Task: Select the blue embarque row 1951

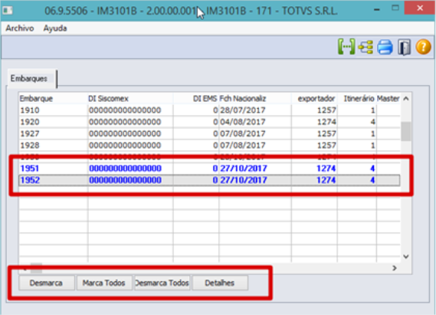Action: click(209, 169)
